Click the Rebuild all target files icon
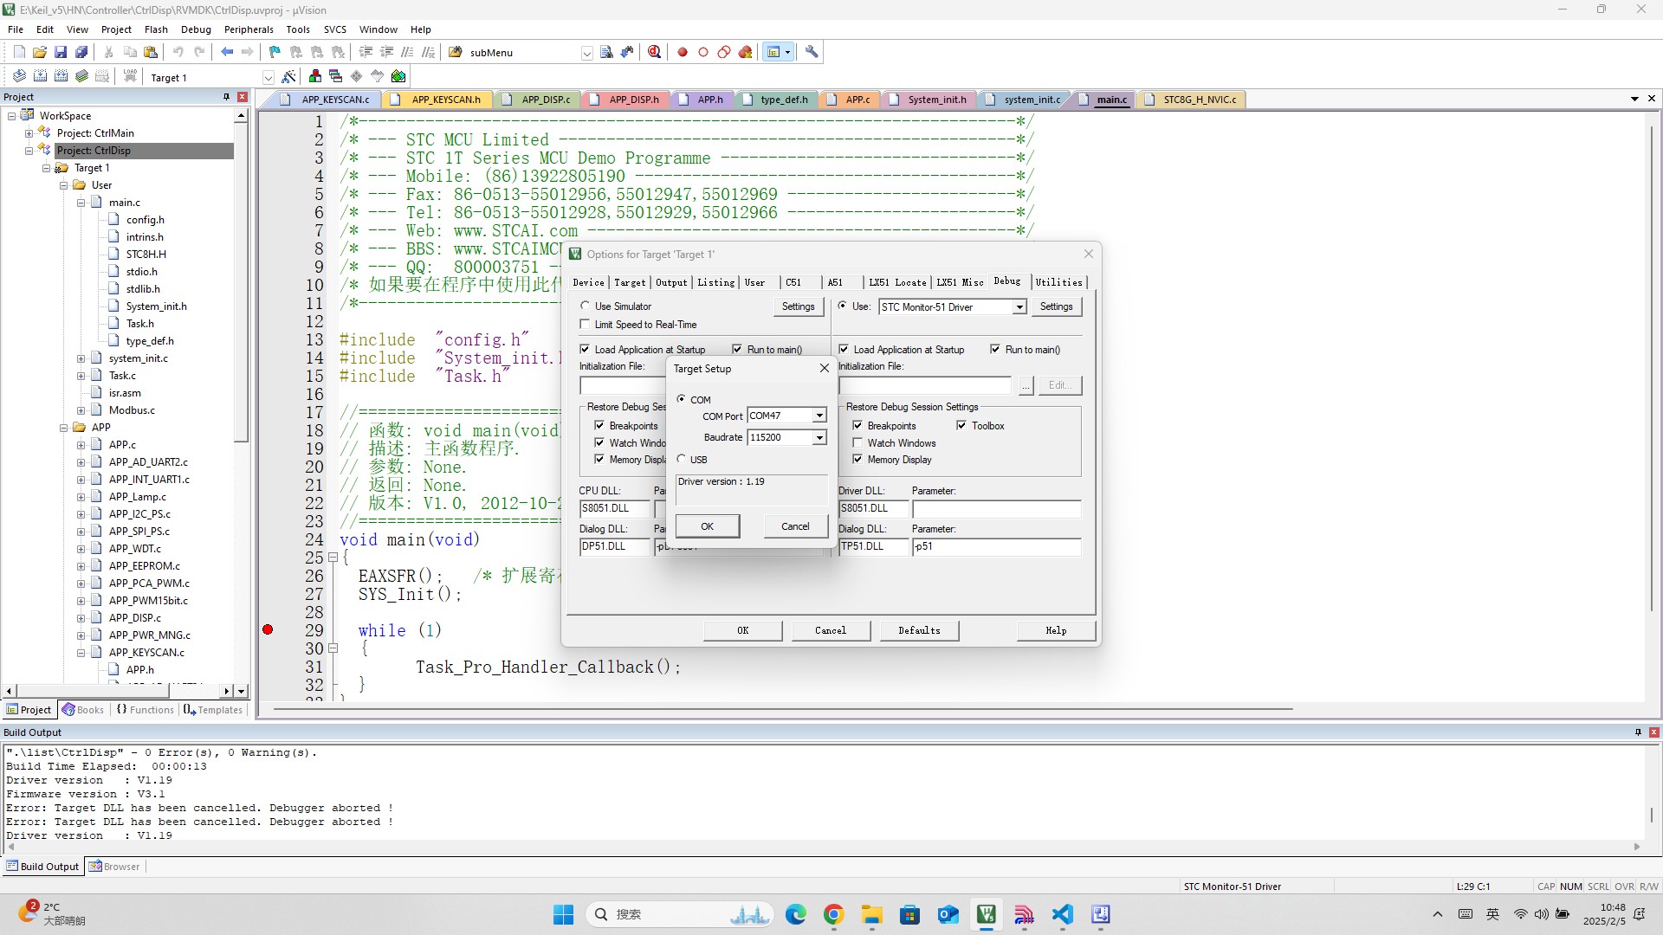The height and width of the screenshot is (935, 1663). [x=61, y=76]
